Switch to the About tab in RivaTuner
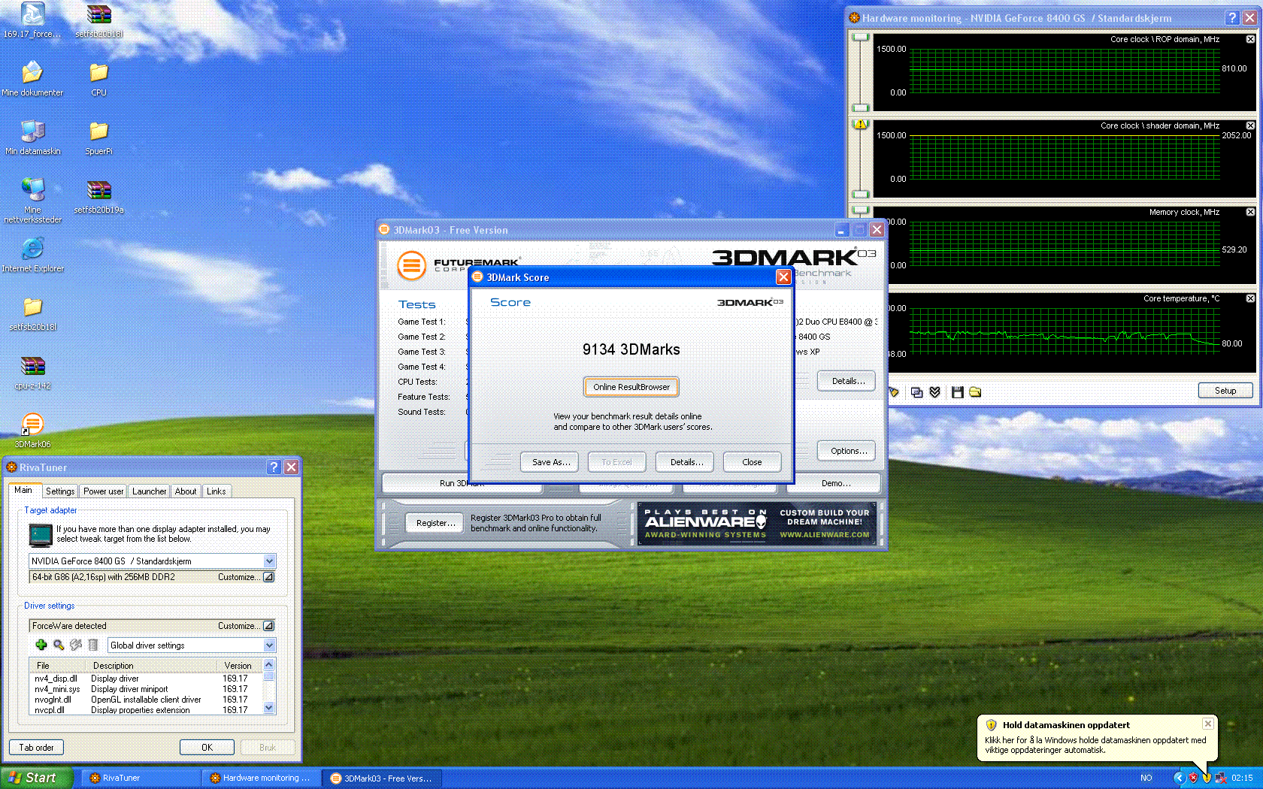Image resolution: width=1263 pixels, height=789 pixels. [186, 491]
